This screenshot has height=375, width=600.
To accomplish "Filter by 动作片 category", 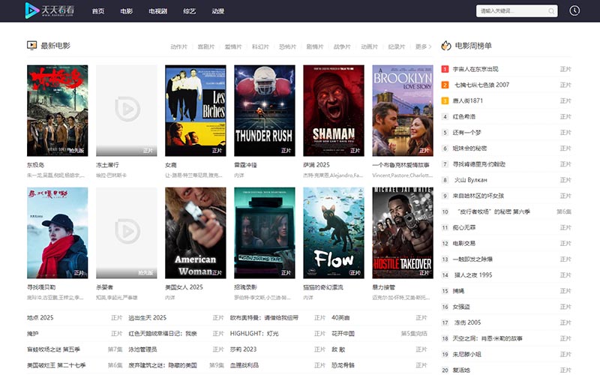I will tap(178, 46).
